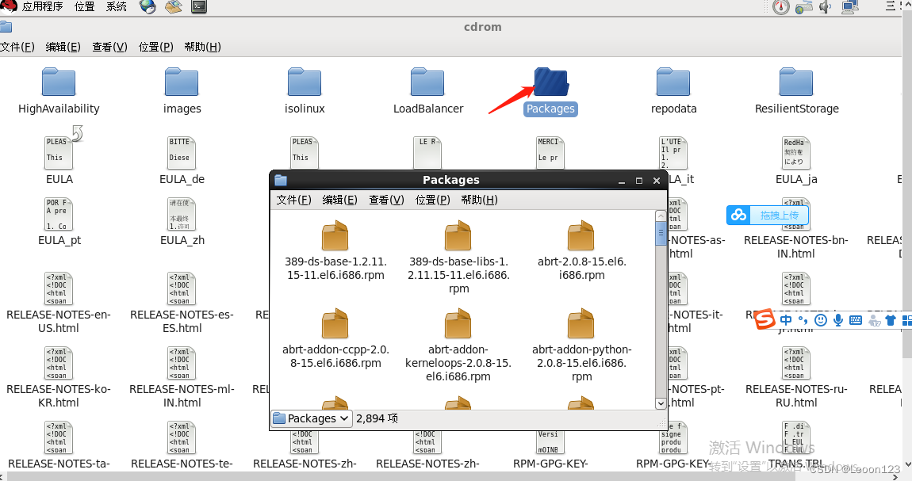The height and width of the screenshot is (481, 912).
Task: Click scroll-up arrow in Packages window
Action: coord(661,216)
